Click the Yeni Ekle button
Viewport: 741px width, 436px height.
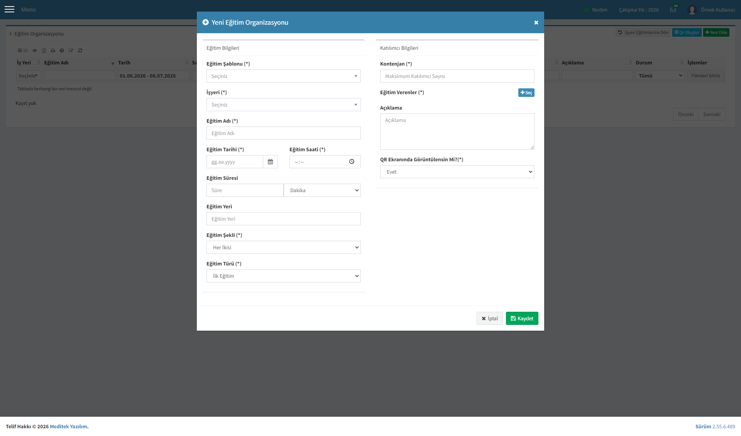[716, 32]
